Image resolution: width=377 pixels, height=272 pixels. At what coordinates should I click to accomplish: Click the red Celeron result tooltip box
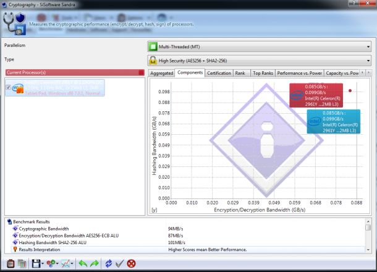(x=316, y=95)
